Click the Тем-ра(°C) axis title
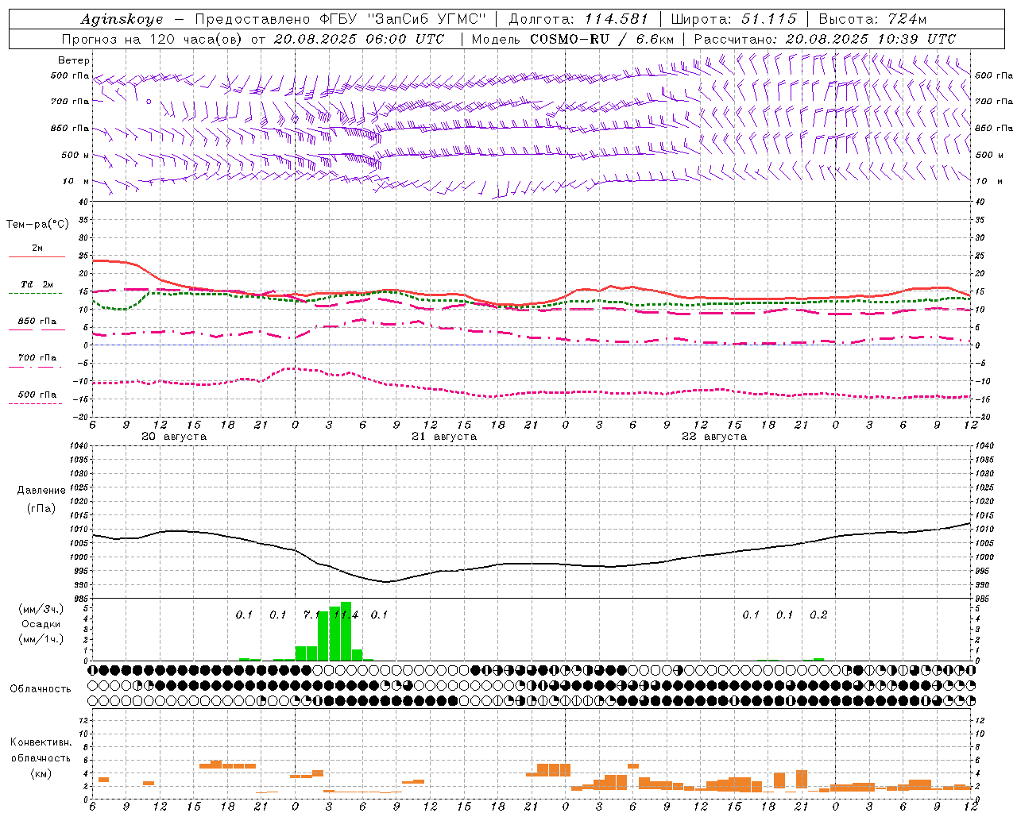This screenshot has height=813, width=1017. (x=37, y=225)
